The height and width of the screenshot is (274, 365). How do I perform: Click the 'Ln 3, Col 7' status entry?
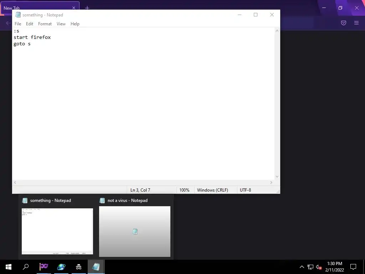coord(140,190)
